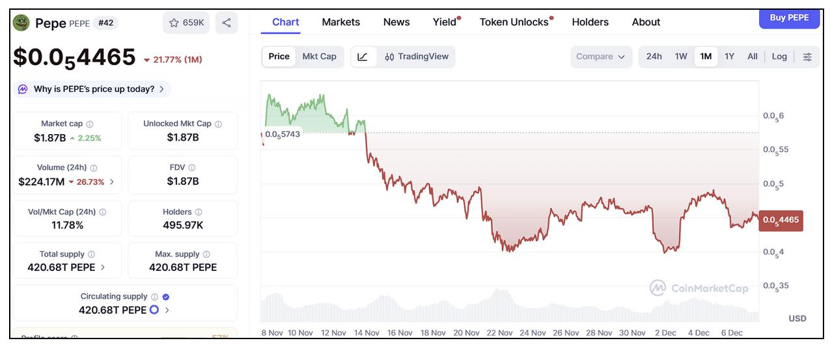Open chart settings sliders icon
The width and height of the screenshot is (830, 345).
807,57
